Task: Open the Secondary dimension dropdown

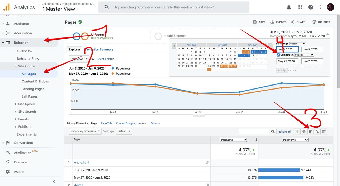Action: click(85, 131)
